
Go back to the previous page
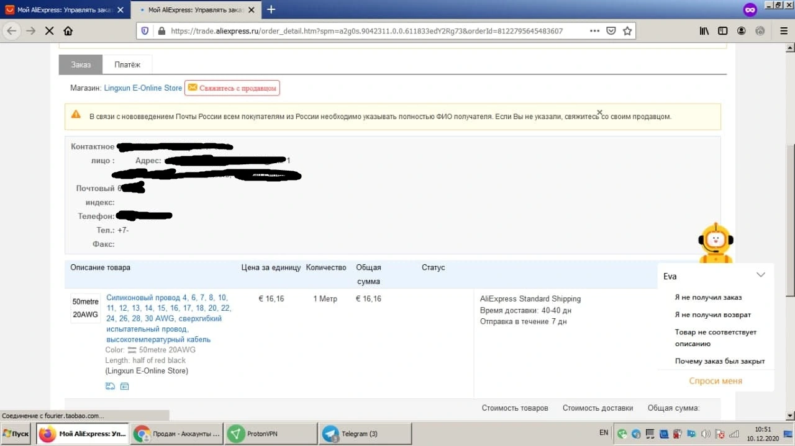click(12, 31)
